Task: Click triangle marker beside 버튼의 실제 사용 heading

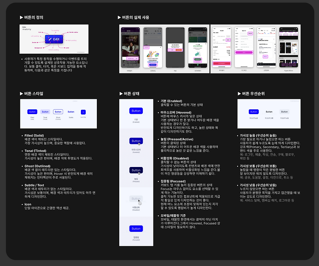Action: (119, 17)
